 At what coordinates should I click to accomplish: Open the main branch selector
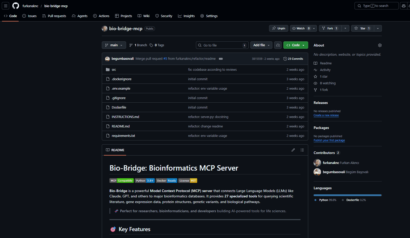tap(114, 45)
